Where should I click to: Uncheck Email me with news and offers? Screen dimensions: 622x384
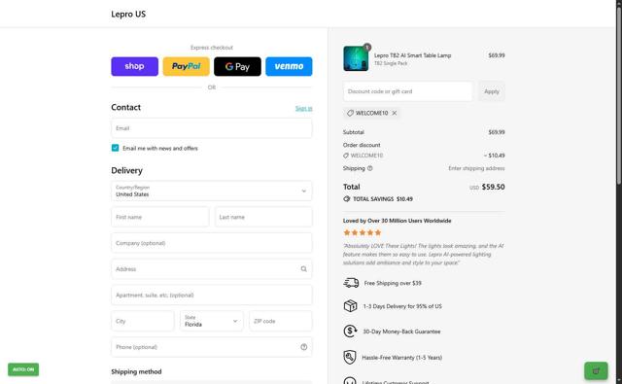tap(115, 148)
